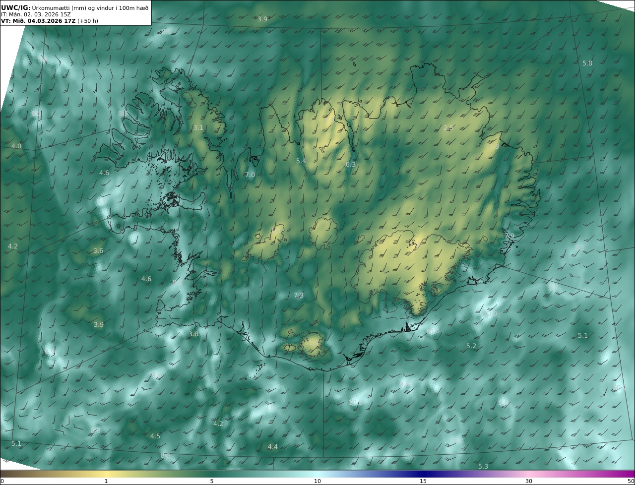Click the 7.0 value label

click(250, 175)
